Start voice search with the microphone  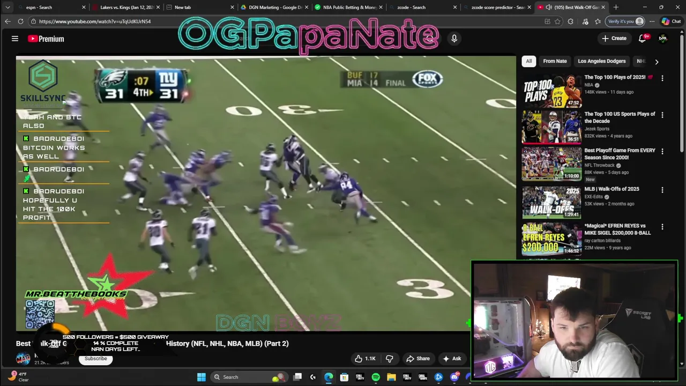click(454, 39)
